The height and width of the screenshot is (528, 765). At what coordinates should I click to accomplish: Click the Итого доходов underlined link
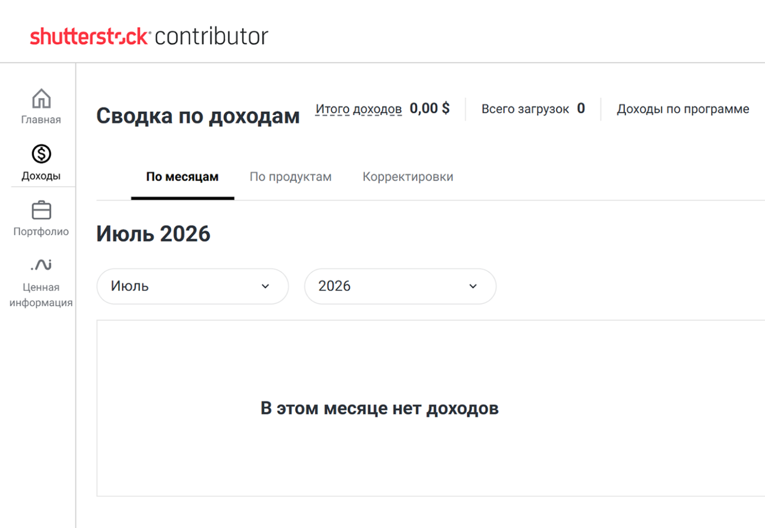[358, 109]
